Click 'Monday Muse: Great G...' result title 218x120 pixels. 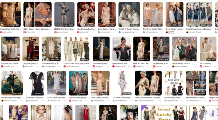(x=196, y=98)
